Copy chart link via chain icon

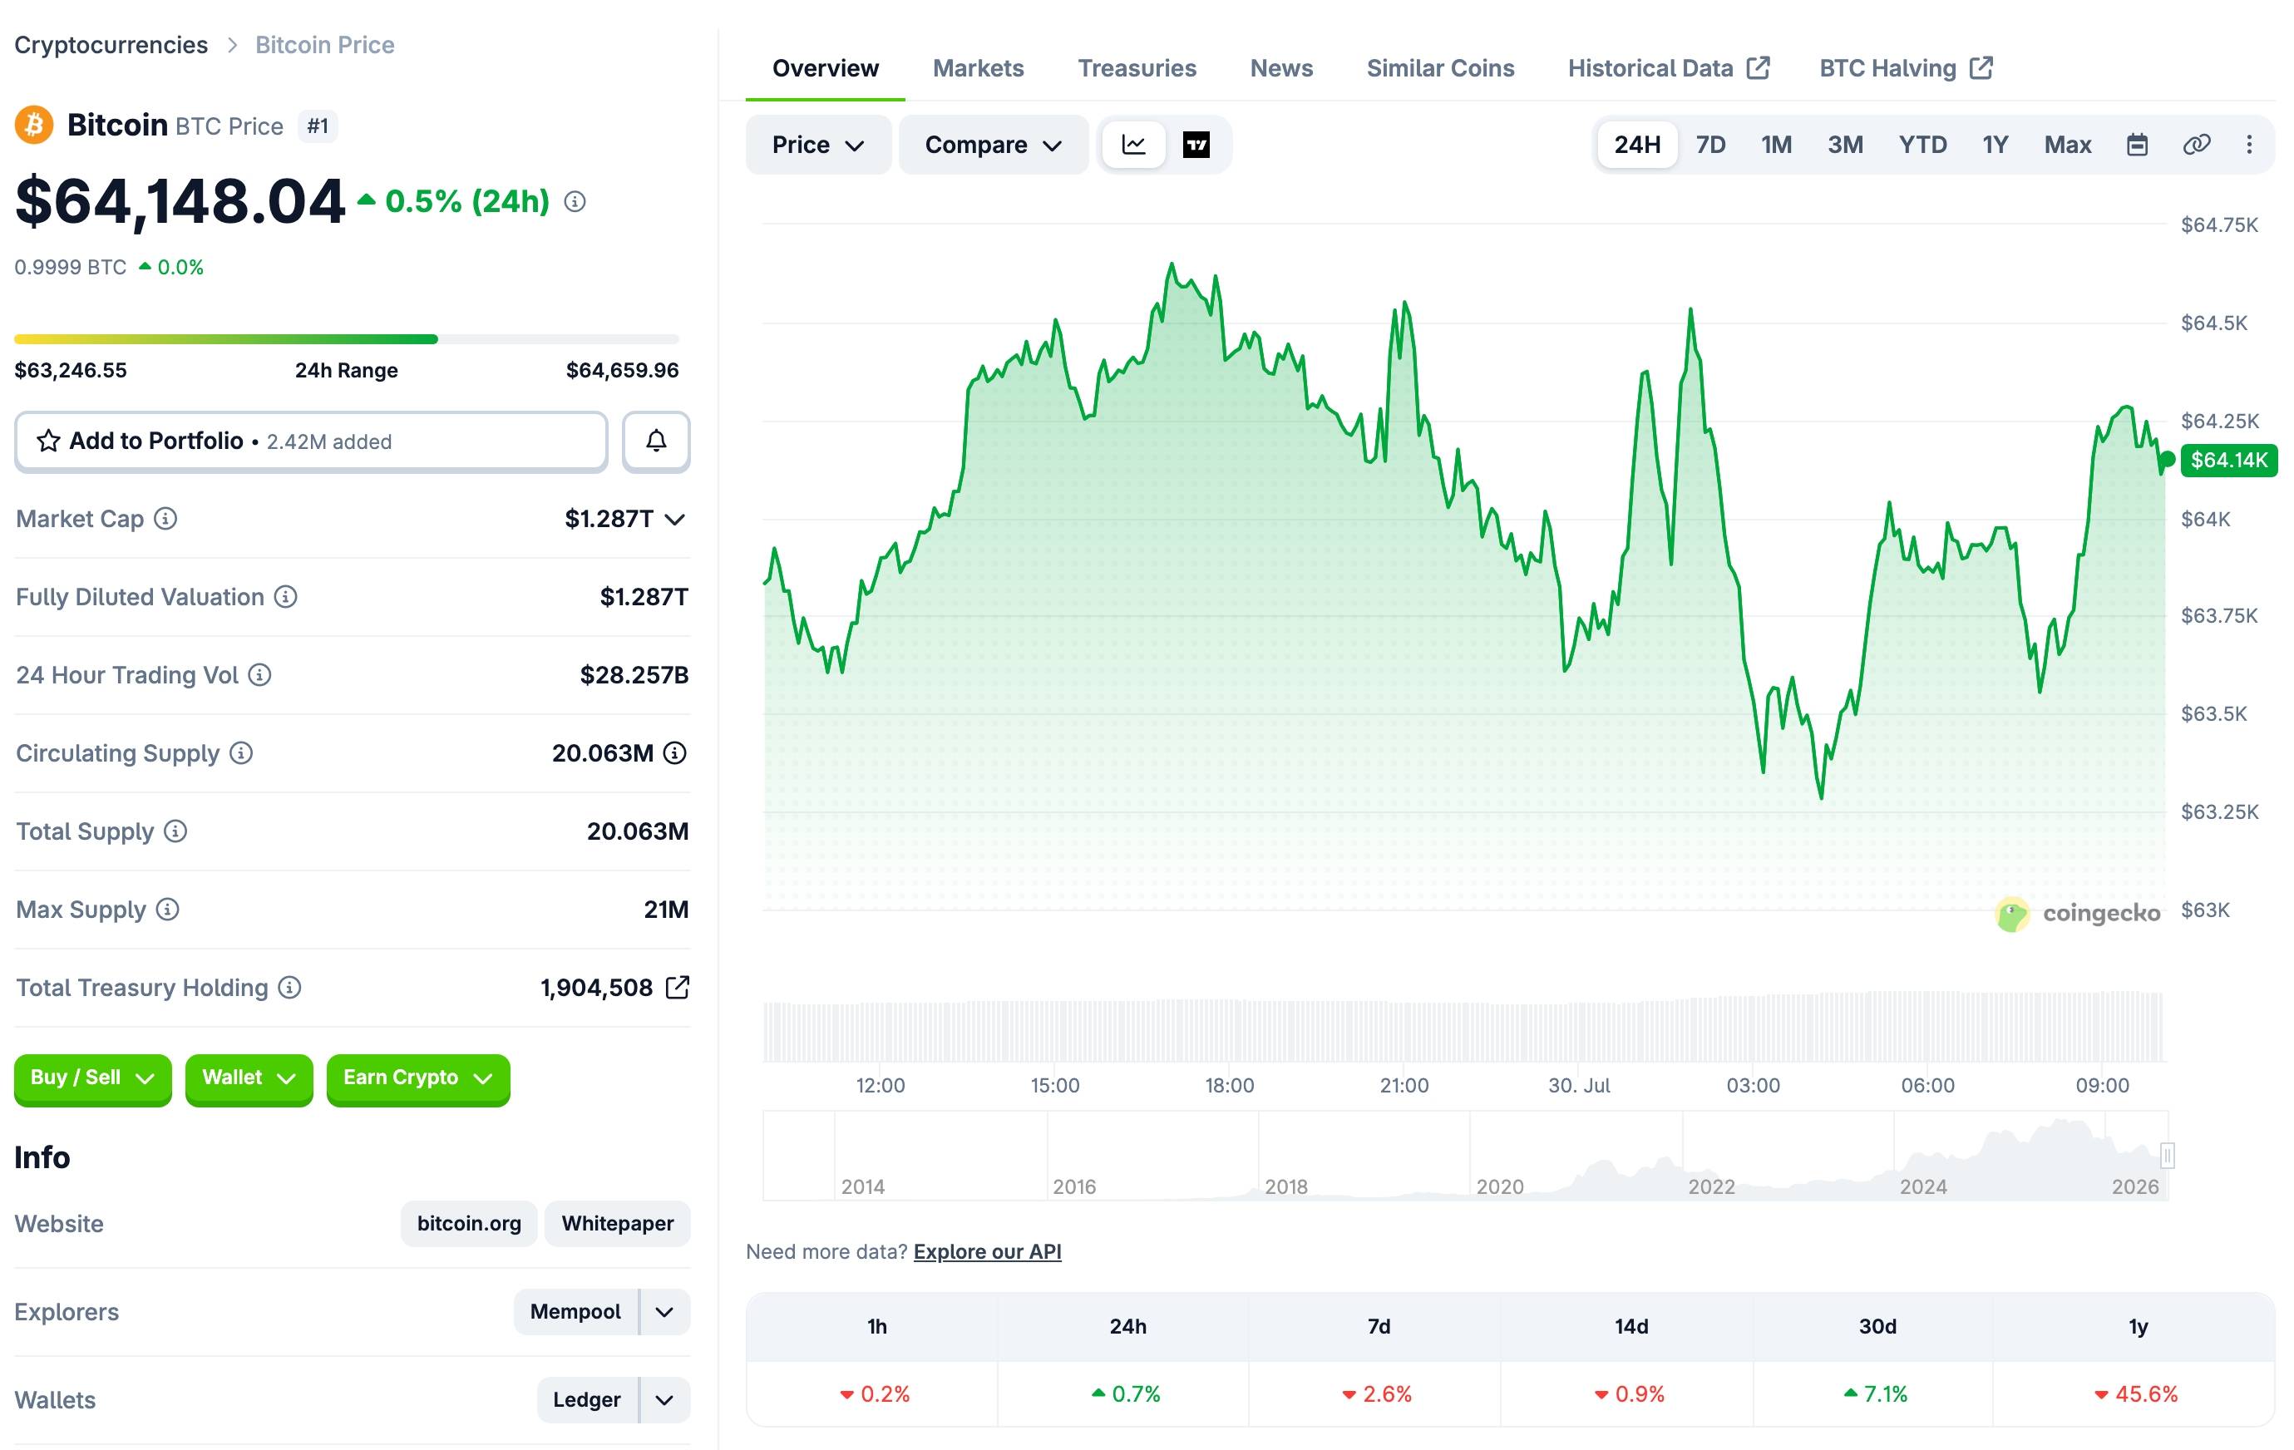(x=2196, y=145)
